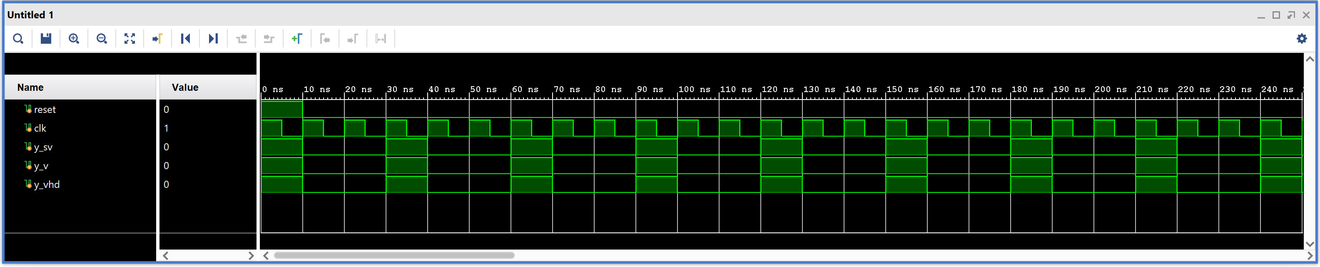Click the Zoom In icon
Screen dimensions: 1320x267
74,39
